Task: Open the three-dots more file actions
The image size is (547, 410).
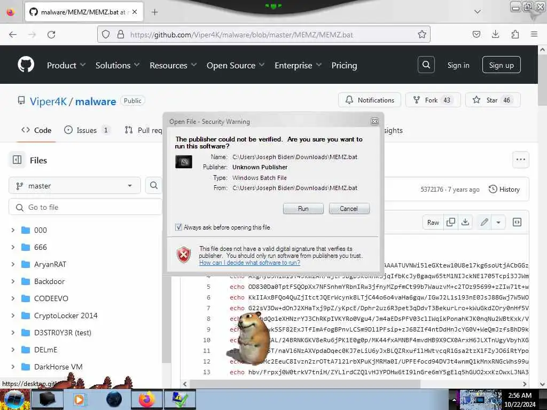Action: tap(520, 160)
